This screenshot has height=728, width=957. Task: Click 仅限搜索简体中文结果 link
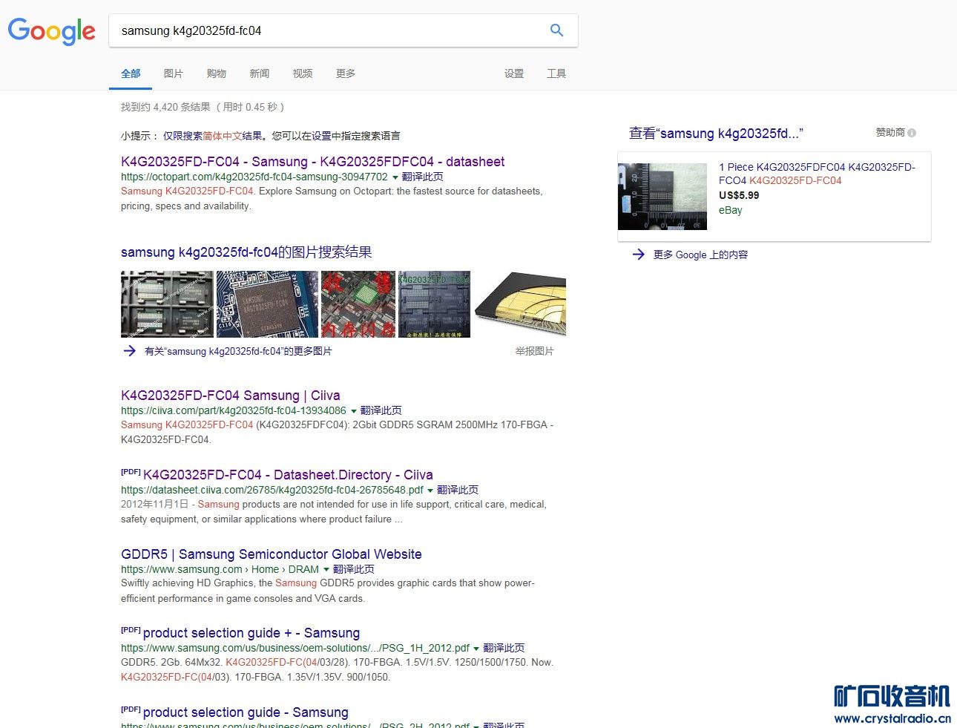pyautogui.click(x=213, y=136)
